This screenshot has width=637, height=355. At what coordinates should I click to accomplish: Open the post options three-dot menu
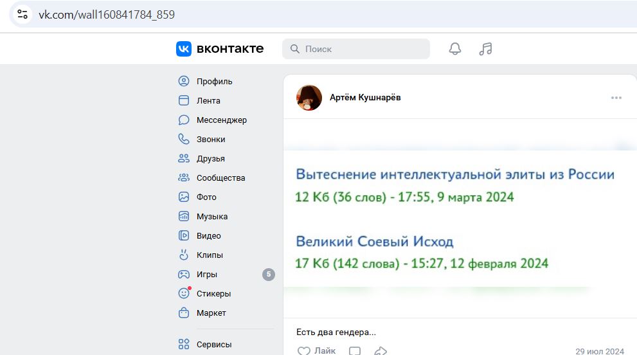point(616,98)
